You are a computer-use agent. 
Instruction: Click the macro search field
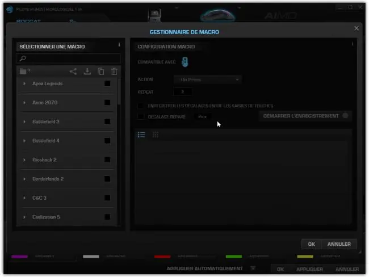click(69, 58)
